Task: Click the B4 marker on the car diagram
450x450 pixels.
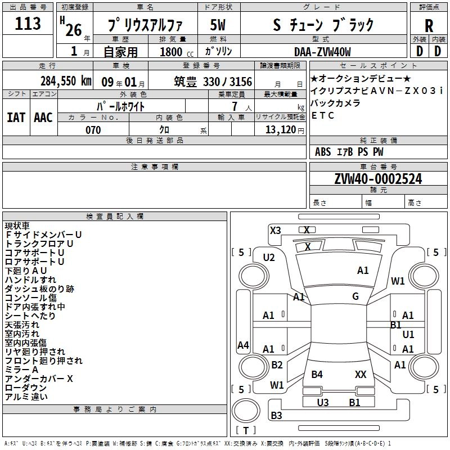Action: coord(317,374)
